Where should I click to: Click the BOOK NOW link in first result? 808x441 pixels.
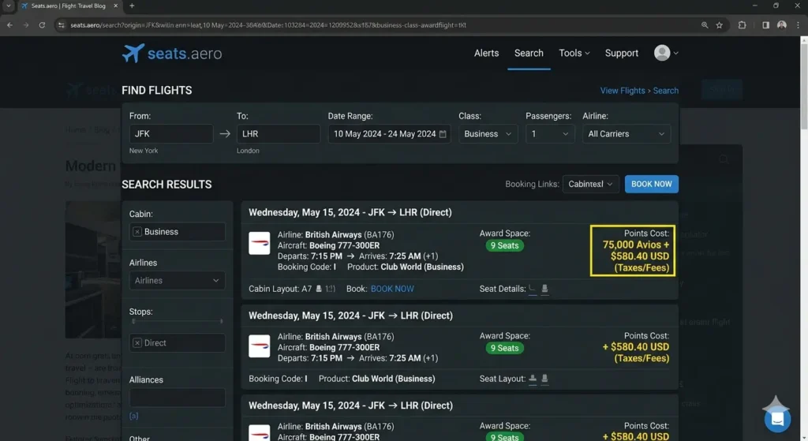tap(392, 289)
